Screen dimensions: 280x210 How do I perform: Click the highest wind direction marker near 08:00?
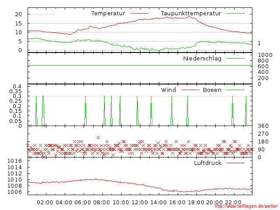(98, 137)
